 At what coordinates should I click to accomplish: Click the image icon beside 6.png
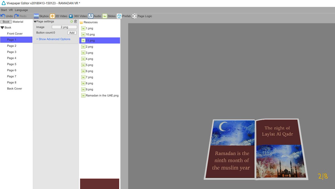tap(83, 71)
